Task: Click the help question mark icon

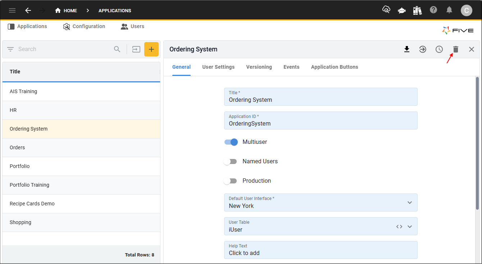Action: point(433,10)
